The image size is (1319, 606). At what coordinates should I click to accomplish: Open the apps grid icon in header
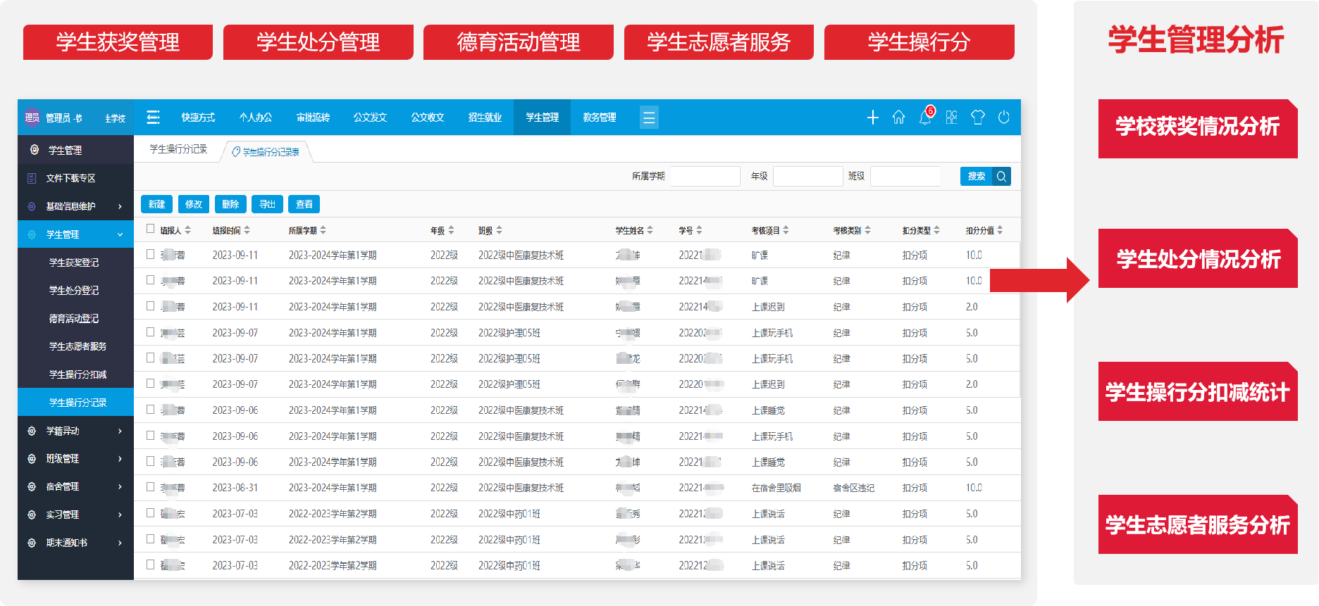pos(951,118)
